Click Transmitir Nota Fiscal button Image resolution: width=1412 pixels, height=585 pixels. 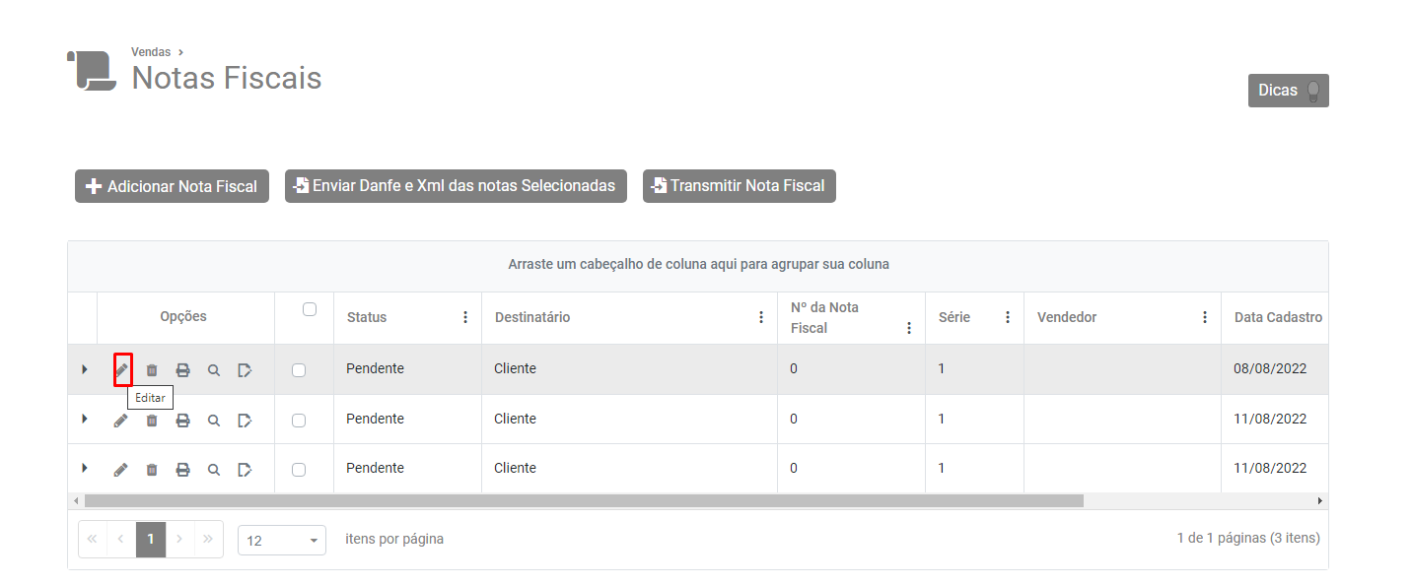point(740,186)
